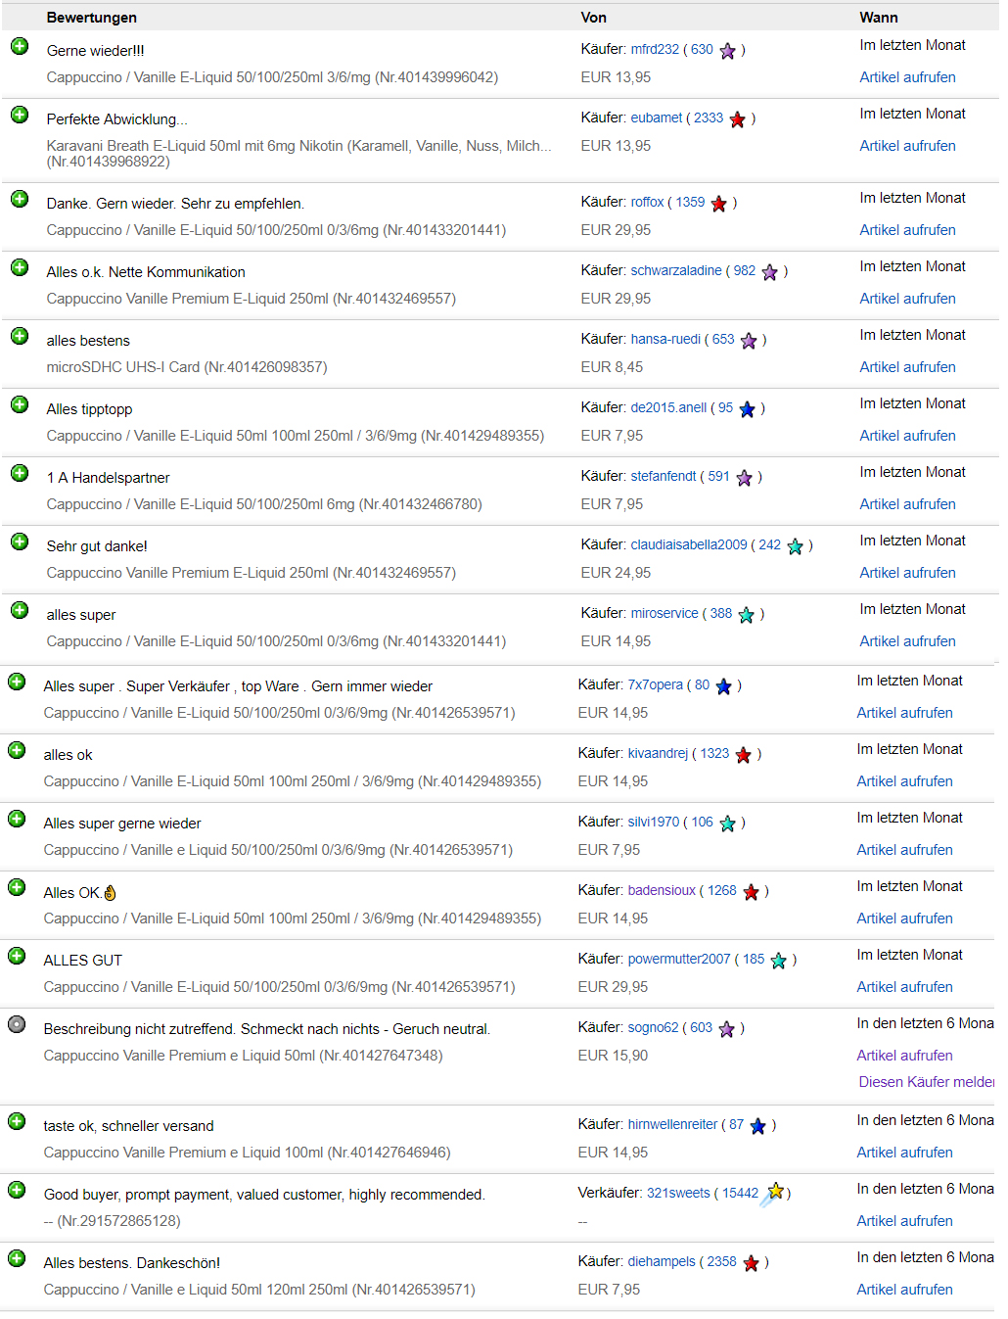
Task: Click the 'Wann' column header
Action: point(878,18)
